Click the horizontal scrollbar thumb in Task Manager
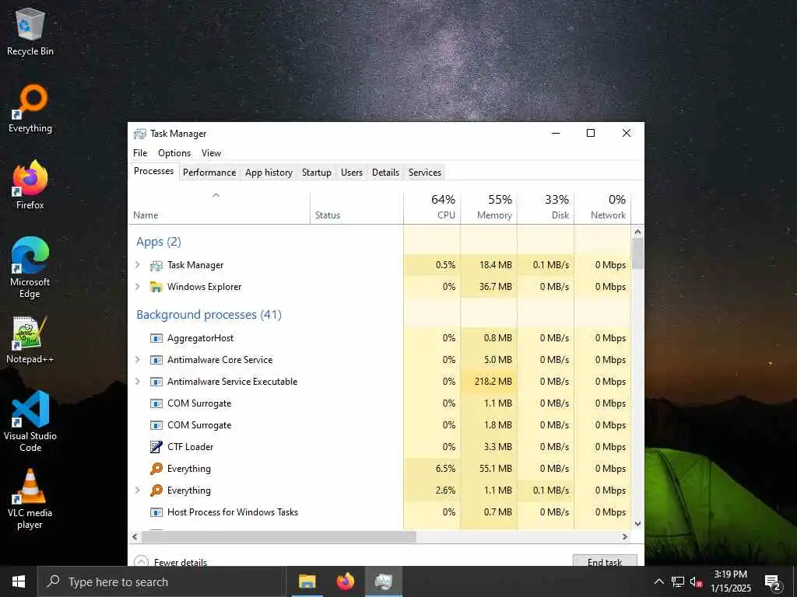797x597 pixels. tap(279, 536)
